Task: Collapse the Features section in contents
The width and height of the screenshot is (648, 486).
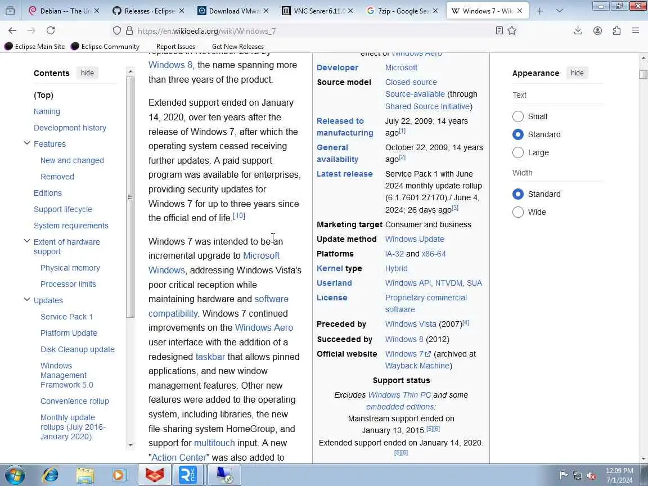Action: [x=27, y=143]
